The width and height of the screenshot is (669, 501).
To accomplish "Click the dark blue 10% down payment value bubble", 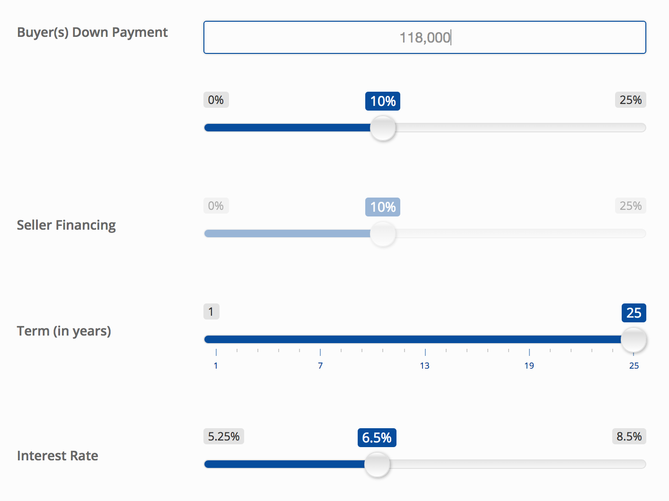I will (382, 101).
